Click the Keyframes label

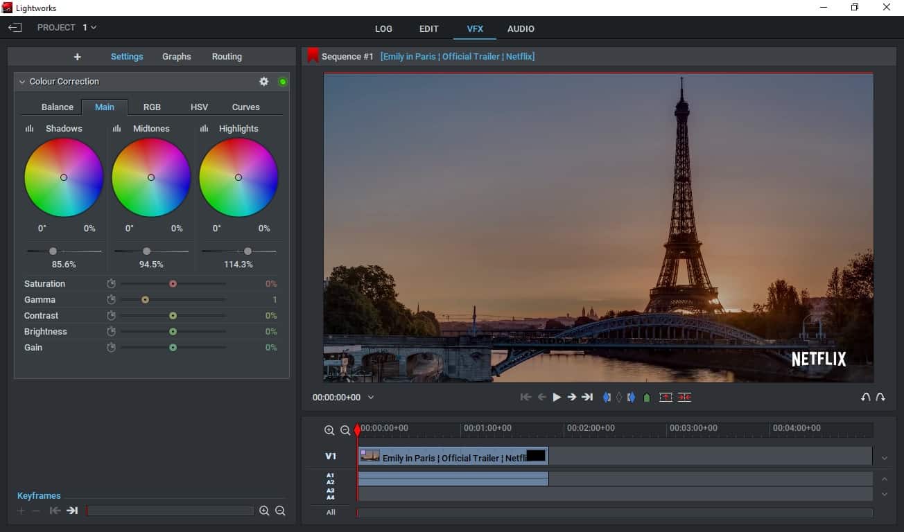[39, 496]
